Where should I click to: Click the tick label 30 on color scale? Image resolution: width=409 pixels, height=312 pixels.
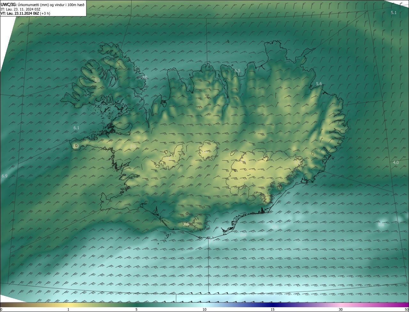(x=341, y=309)
